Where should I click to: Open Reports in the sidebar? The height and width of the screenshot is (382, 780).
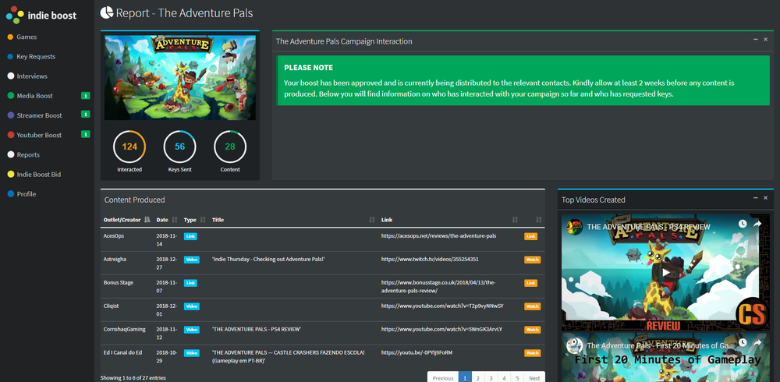coord(28,154)
